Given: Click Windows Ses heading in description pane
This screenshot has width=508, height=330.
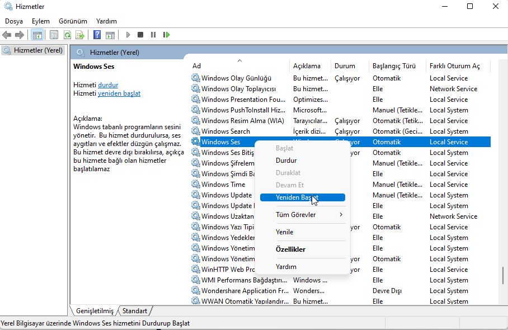Looking at the screenshot, I should pyautogui.click(x=93, y=67).
